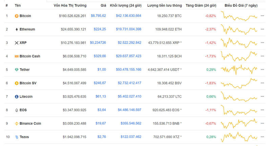
Task: Click Tether change value 0,29%
Action: pos(211,70)
